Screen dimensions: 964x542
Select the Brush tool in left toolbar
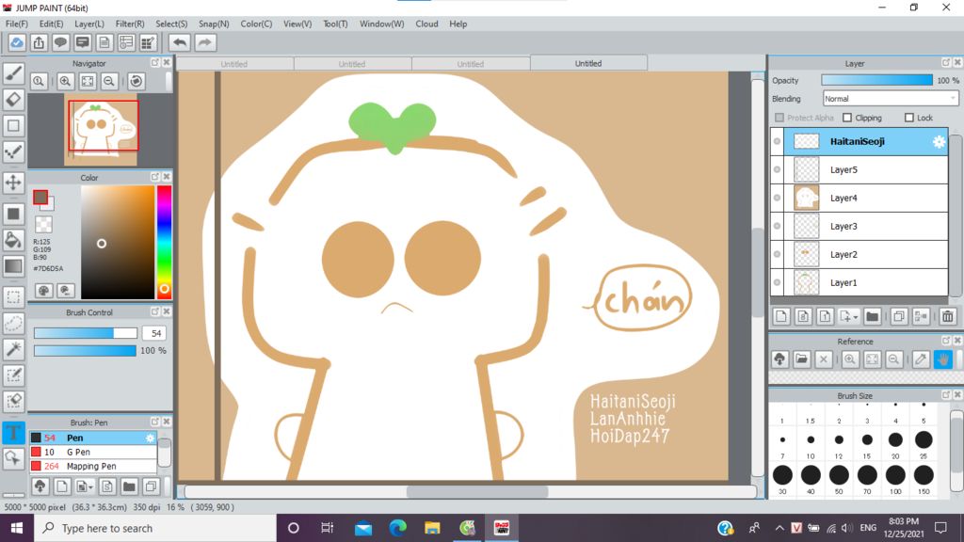click(13, 73)
